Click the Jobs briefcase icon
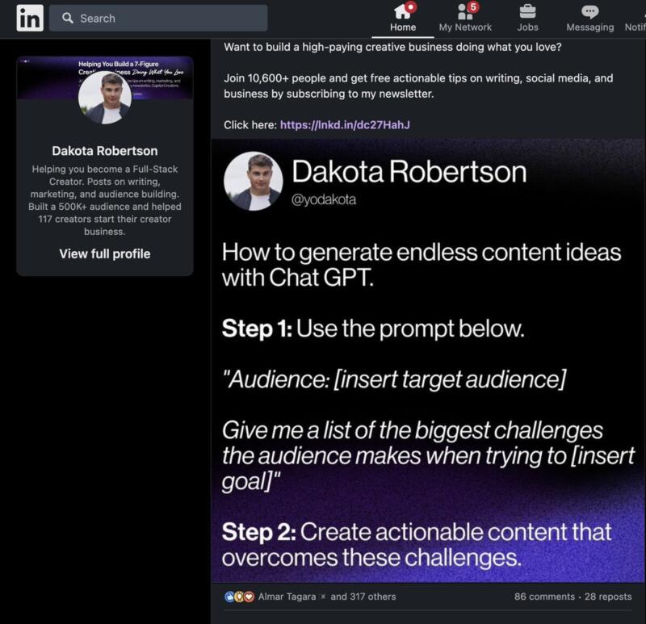The image size is (646, 624). pyautogui.click(x=527, y=12)
